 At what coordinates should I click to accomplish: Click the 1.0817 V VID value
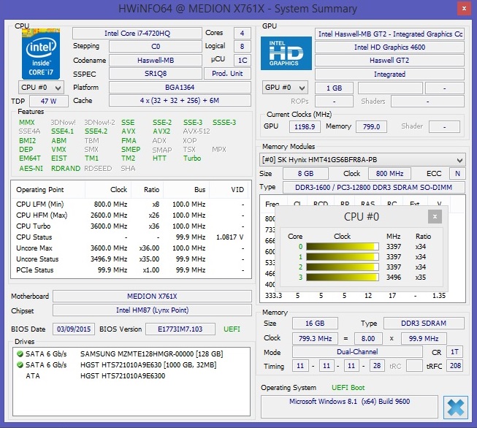click(230, 237)
